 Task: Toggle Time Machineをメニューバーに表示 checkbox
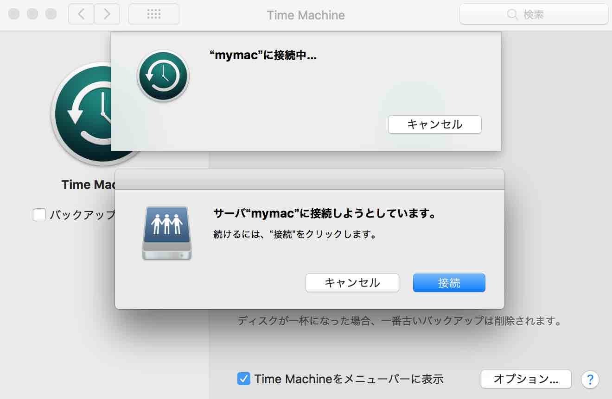coord(244,379)
